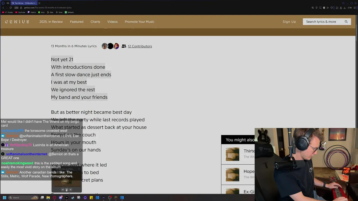This screenshot has height=201, width=358.
Task: Reload the current page
Action: (x=11, y=8)
